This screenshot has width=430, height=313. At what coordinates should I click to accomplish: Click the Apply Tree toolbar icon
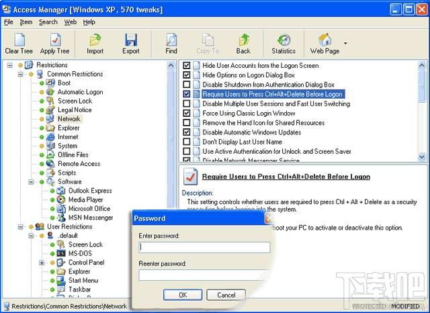pyautogui.click(x=55, y=40)
